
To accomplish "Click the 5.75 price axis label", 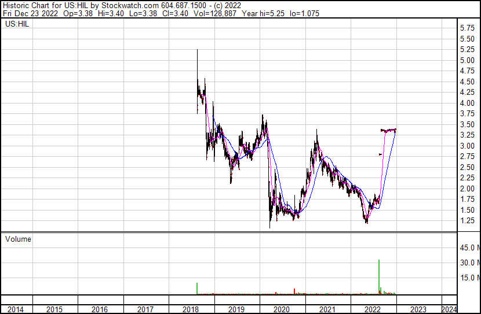I will [x=467, y=28].
